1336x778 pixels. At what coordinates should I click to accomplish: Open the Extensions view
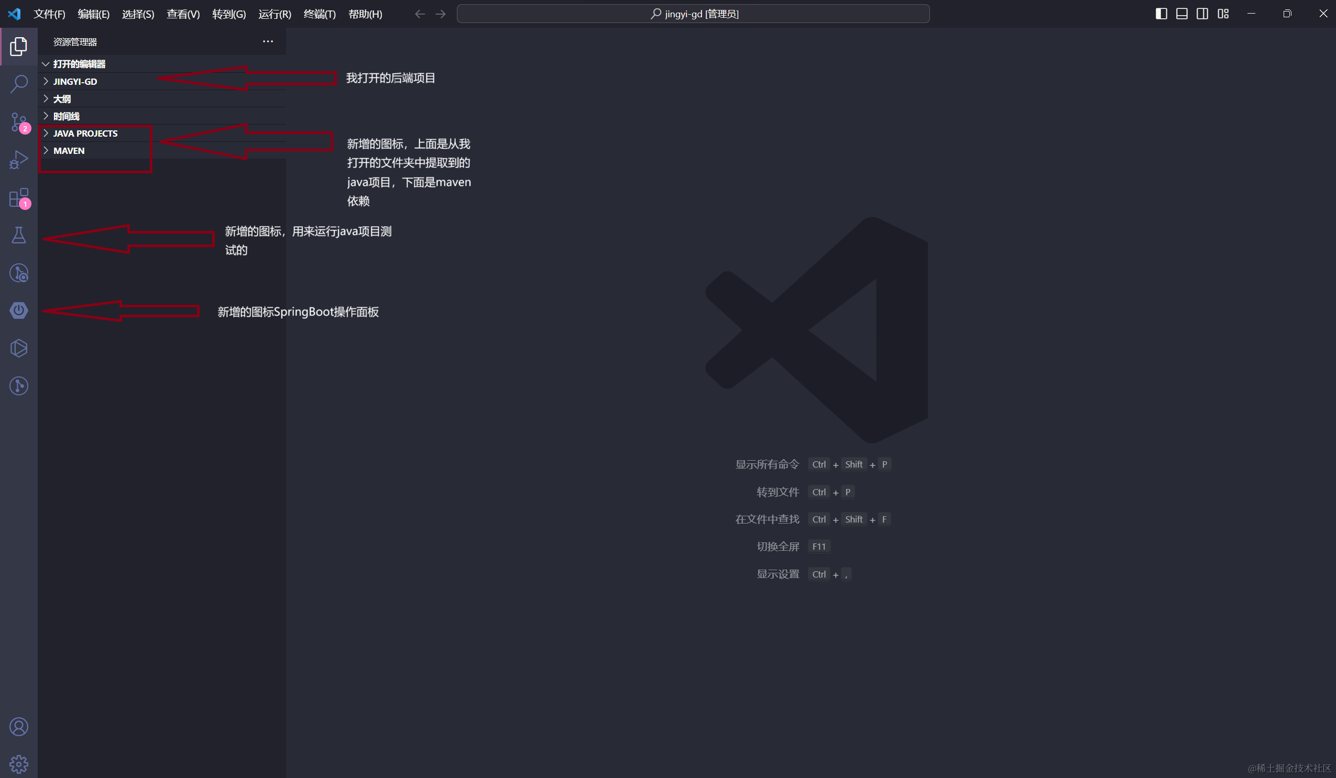[x=18, y=197]
